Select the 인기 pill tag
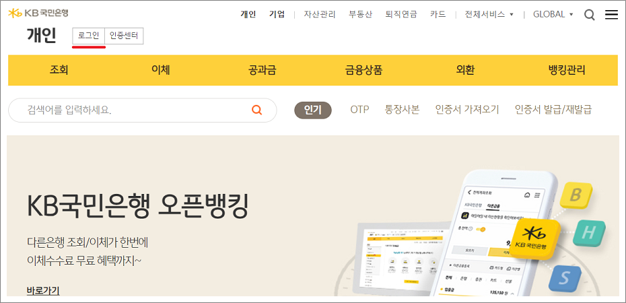The height and width of the screenshot is (303, 626). point(313,110)
